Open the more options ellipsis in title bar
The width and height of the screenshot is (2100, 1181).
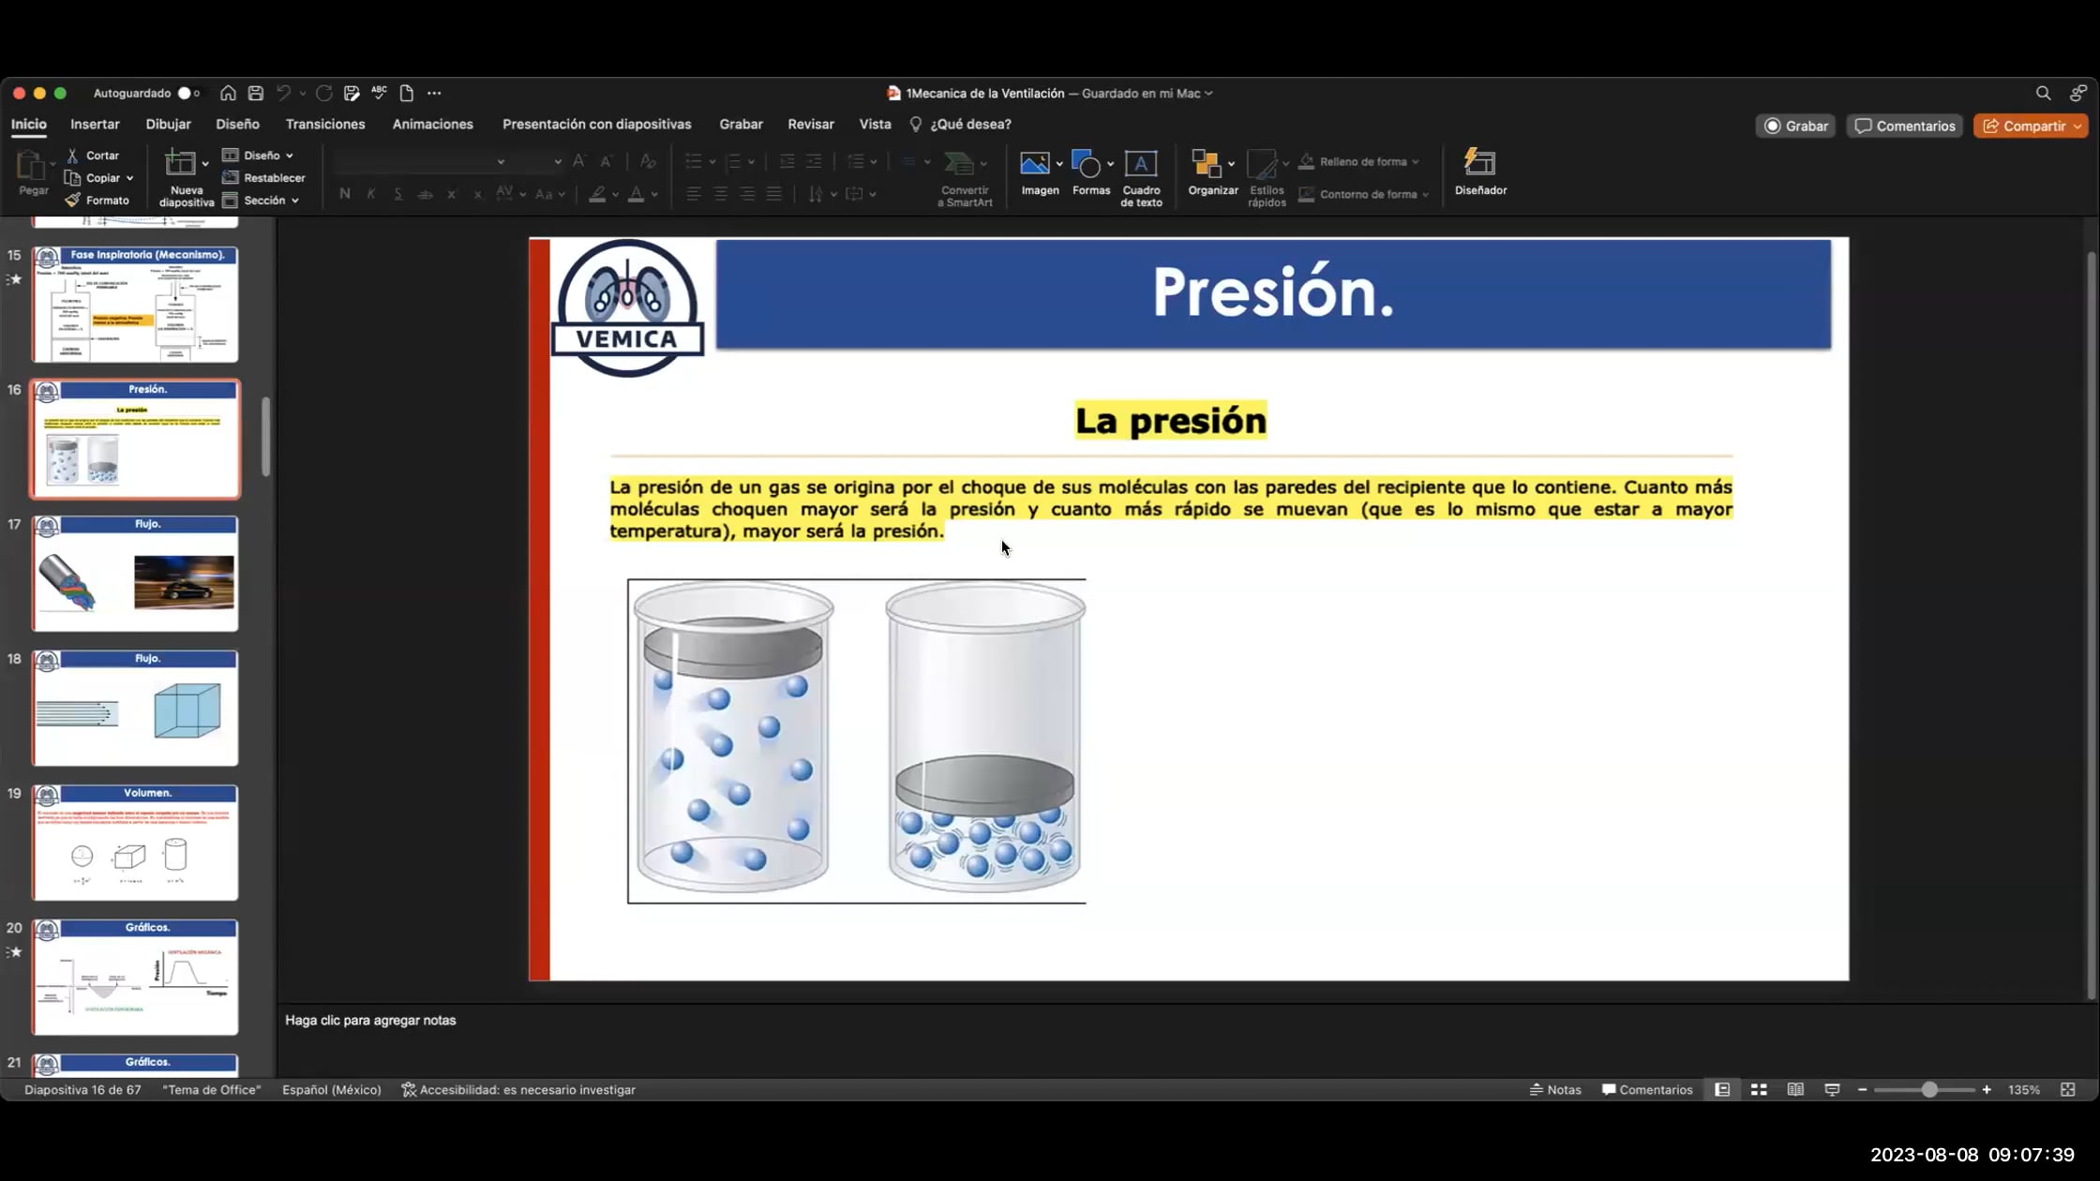434,93
